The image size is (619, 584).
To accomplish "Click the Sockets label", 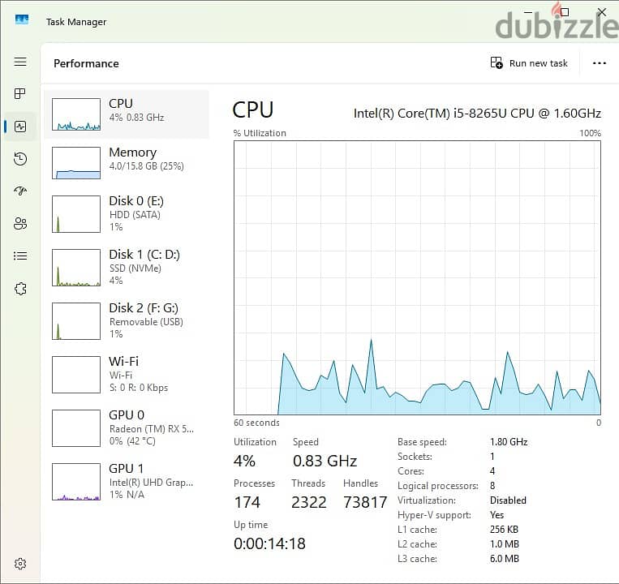I will 415,457.
